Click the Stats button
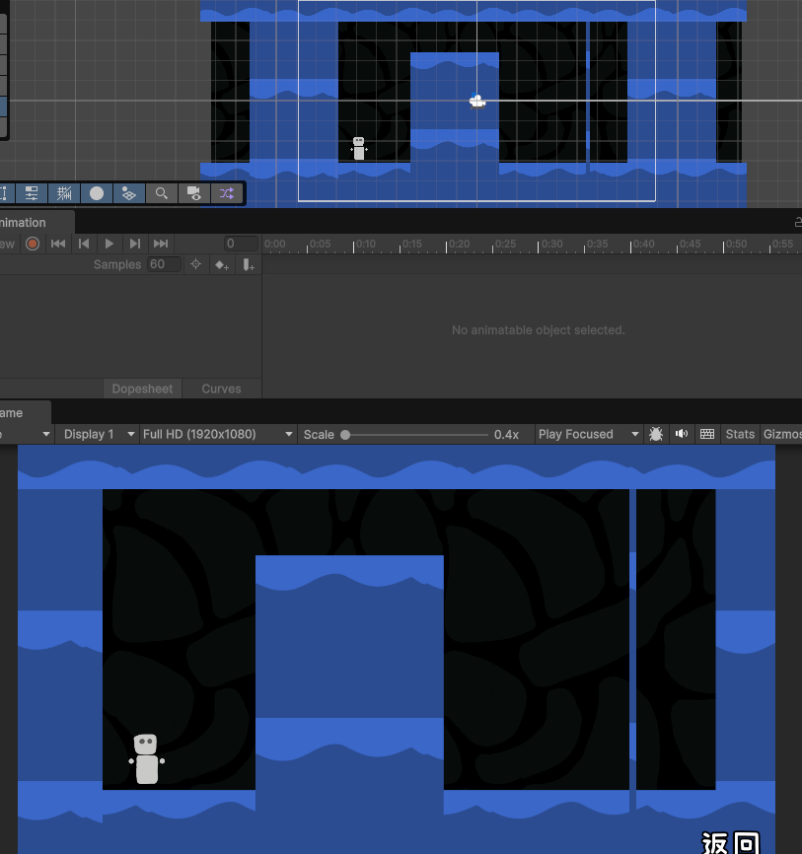 [740, 434]
